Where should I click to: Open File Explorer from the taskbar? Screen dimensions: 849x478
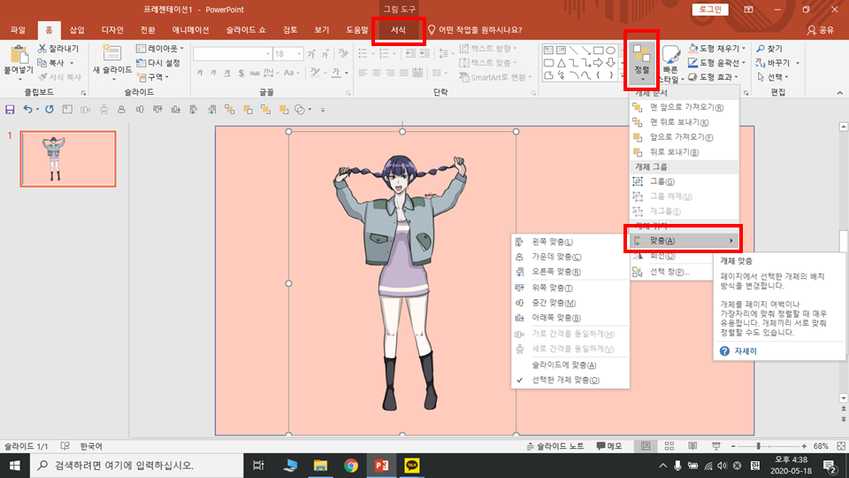(x=320, y=466)
